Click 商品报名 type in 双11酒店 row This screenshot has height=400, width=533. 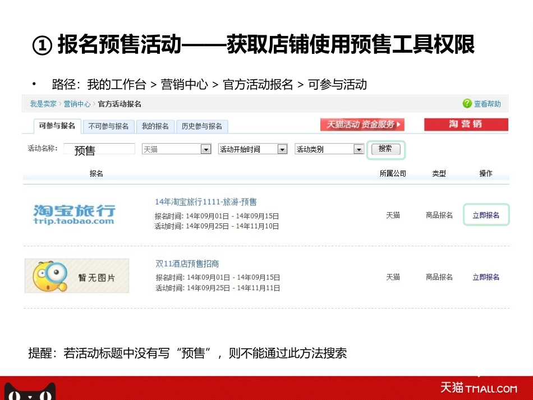[439, 277]
